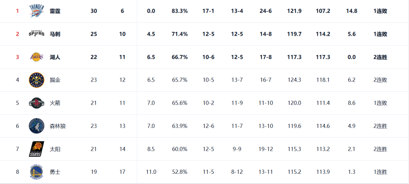Click the Timberwolves team logo

36,126
